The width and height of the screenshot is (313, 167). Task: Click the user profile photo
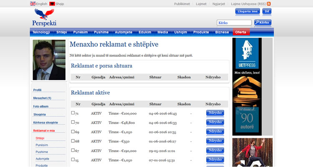[x=49, y=60]
